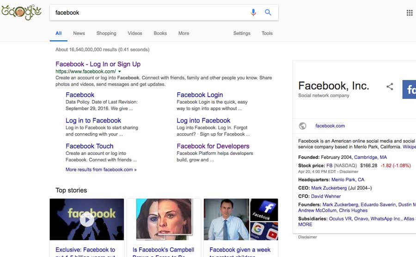The height and width of the screenshot is (257, 416).
Task: Click the 'Cambridge, MA' founded link
Action: (370, 157)
